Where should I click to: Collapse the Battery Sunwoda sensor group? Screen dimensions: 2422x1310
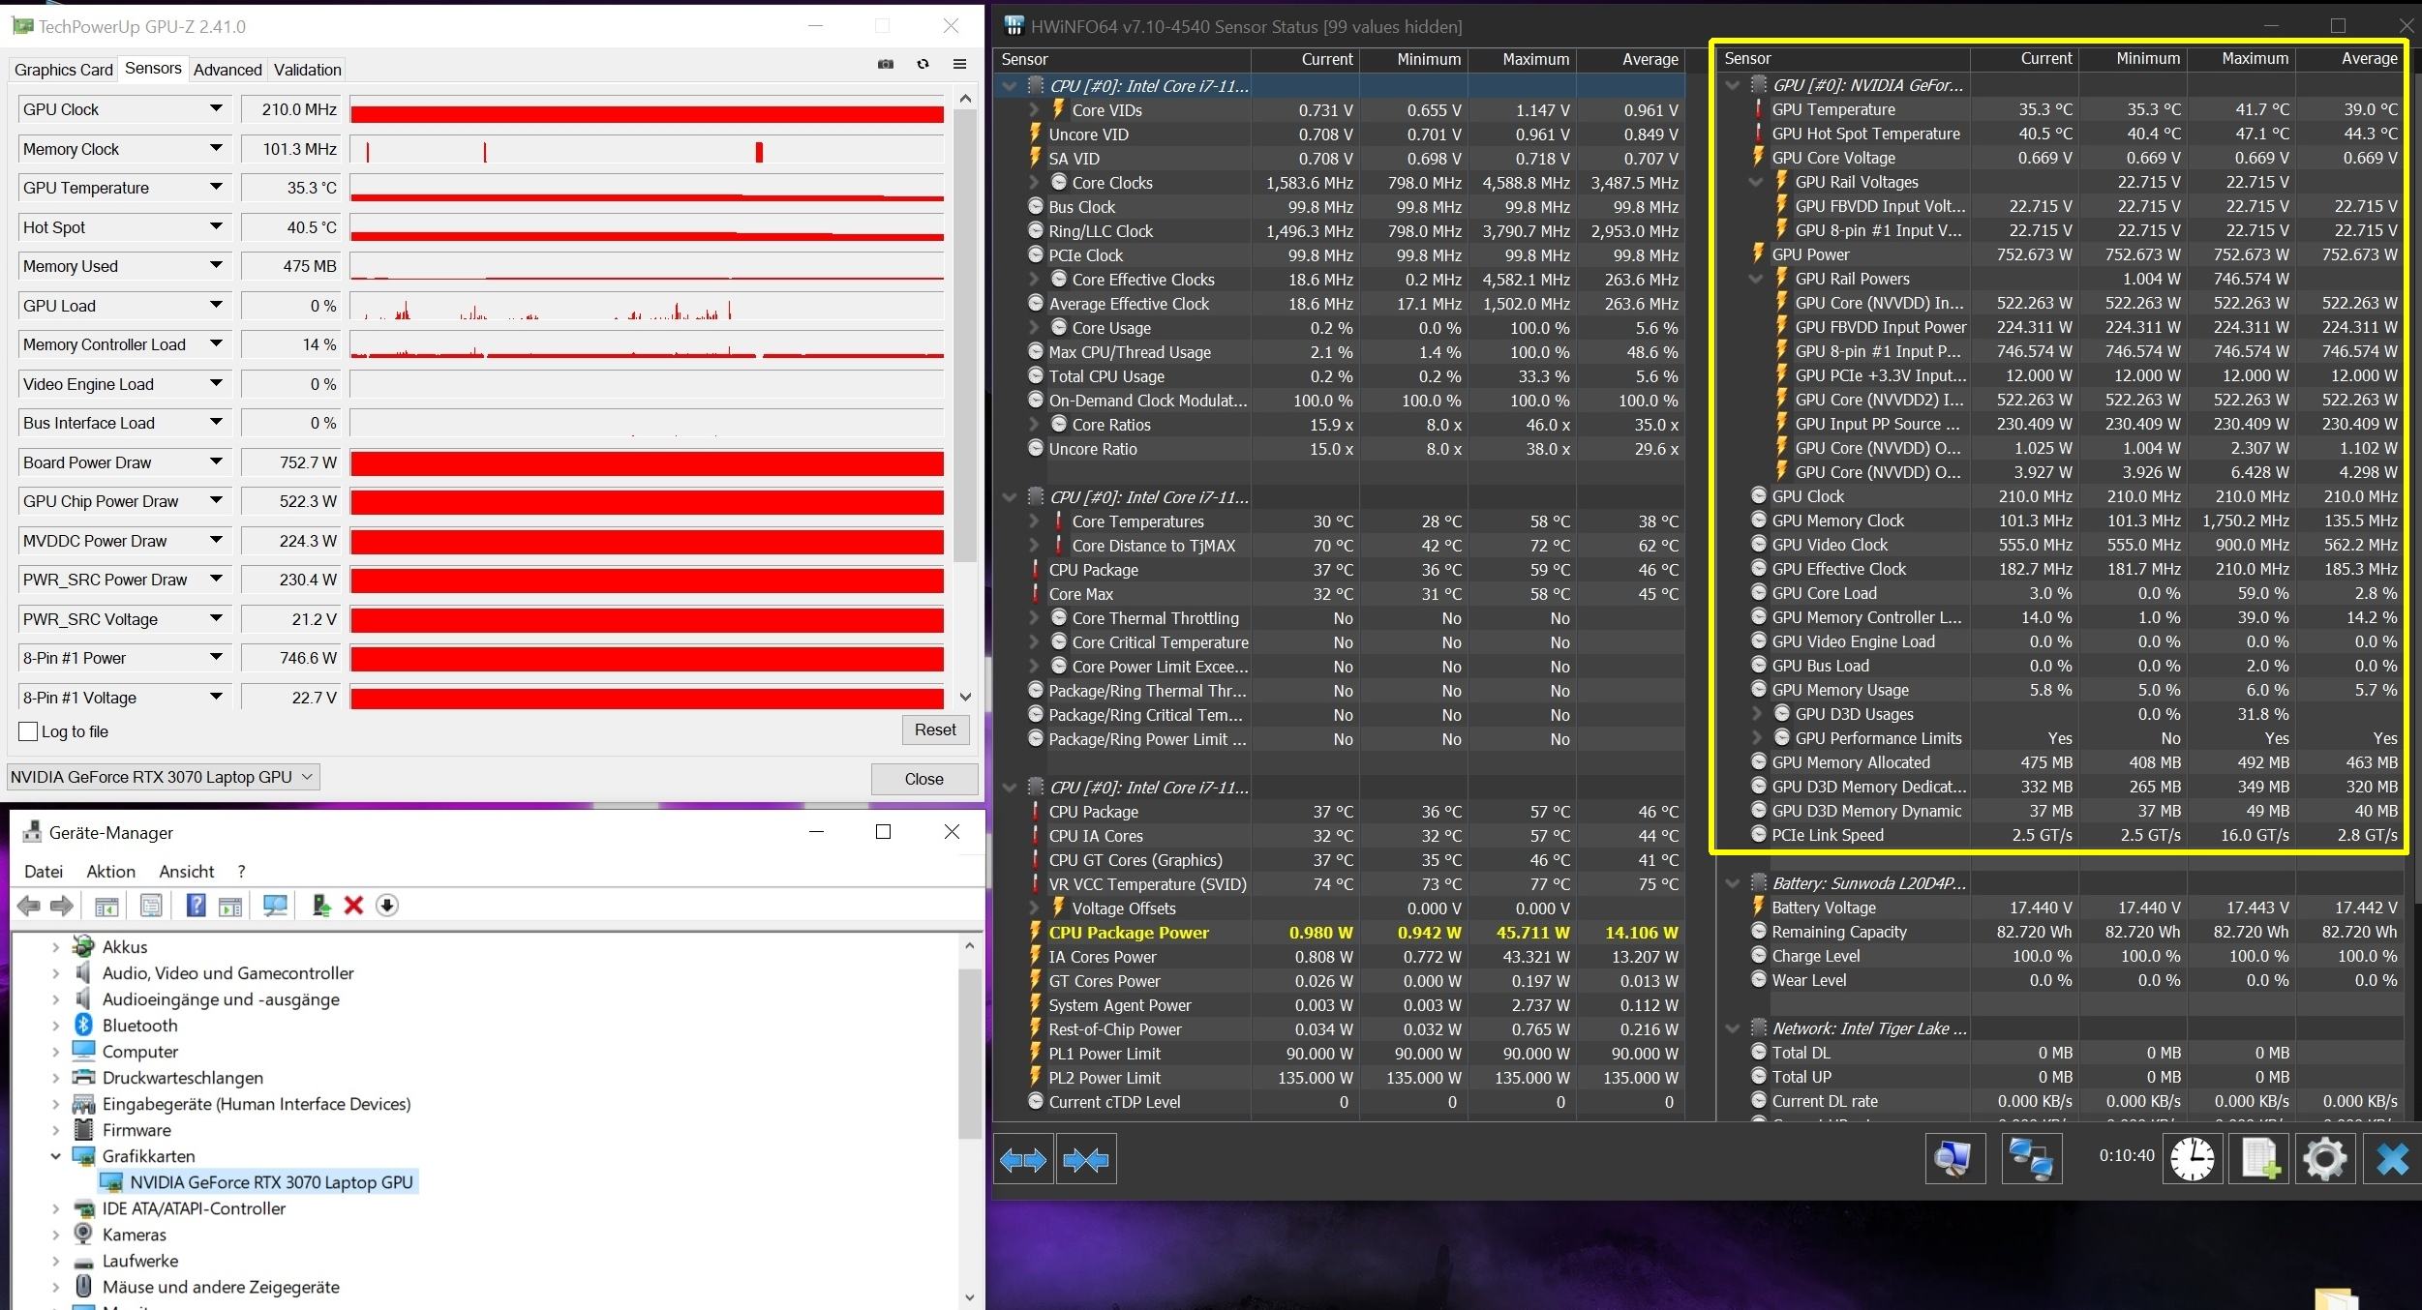click(x=1733, y=883)
